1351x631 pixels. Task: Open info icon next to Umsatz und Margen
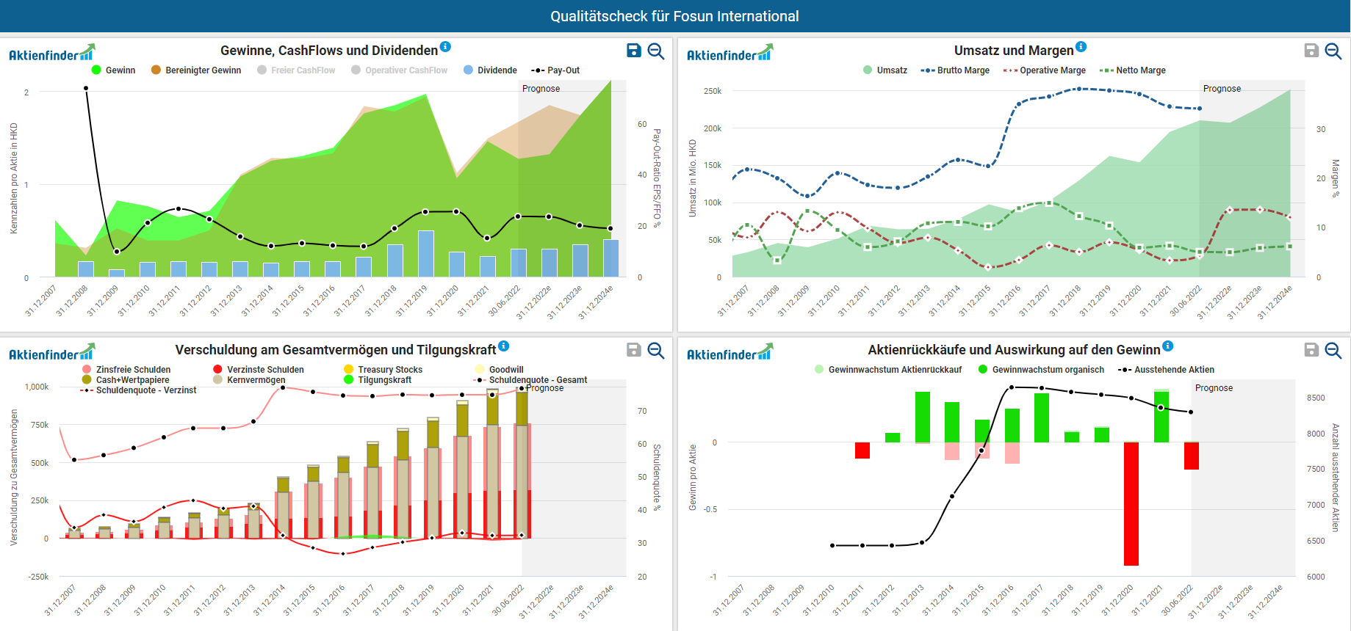click(1081, 47)
